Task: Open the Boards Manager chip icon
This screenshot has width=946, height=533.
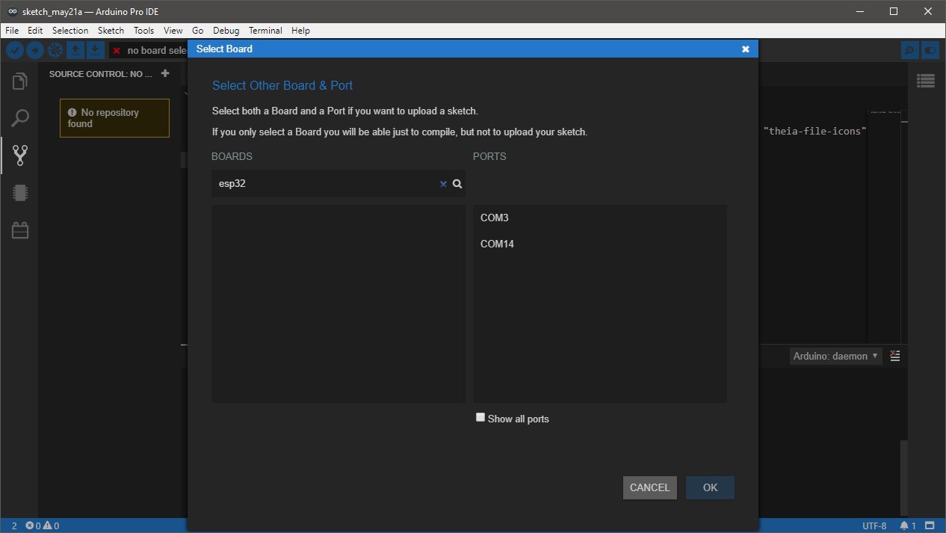Action: (x=20, y=193)
